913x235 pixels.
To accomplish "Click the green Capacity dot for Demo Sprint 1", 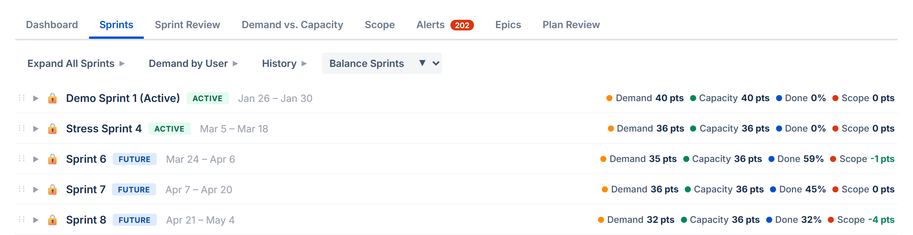I will coord(693,98).
